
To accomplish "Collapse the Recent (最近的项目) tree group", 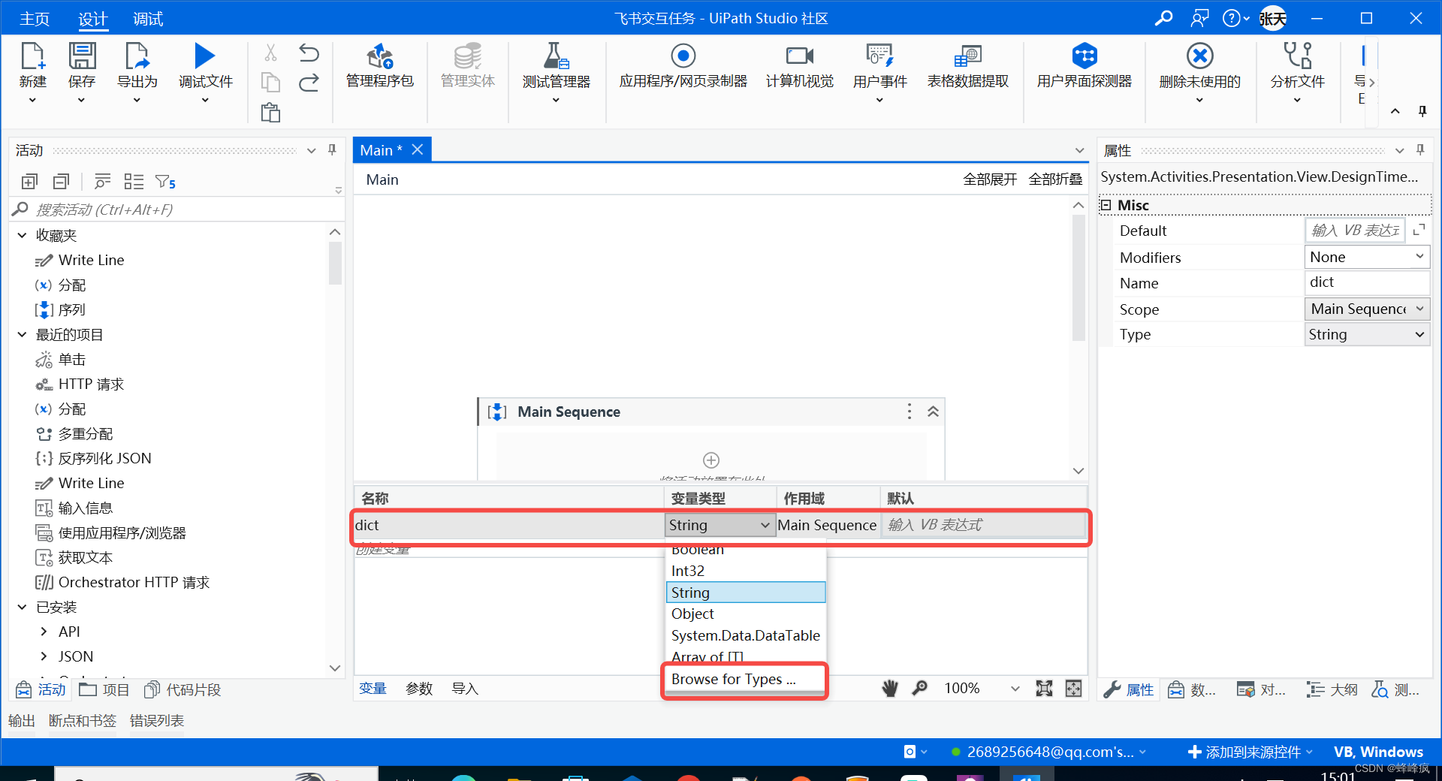I will [x=22, y=334].
